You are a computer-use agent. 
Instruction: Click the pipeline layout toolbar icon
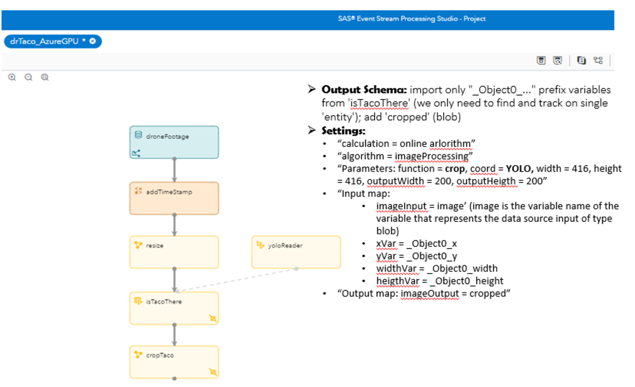tap(598, 60)
